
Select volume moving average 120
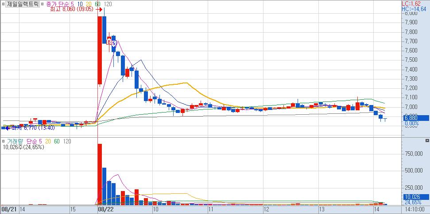[67, 141]
